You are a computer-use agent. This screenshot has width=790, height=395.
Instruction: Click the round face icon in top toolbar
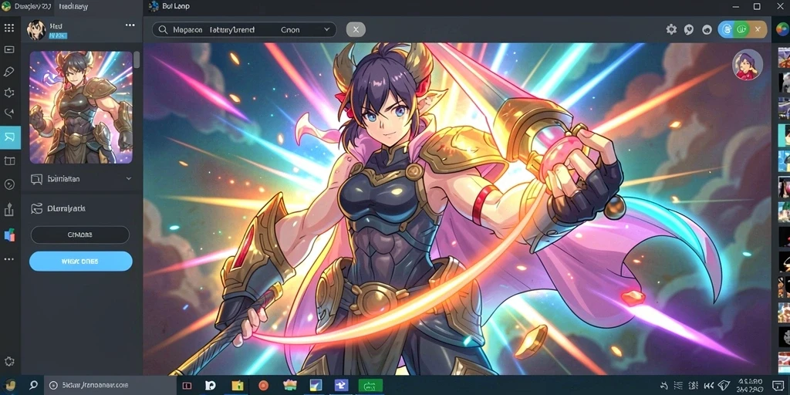(707, 30)
